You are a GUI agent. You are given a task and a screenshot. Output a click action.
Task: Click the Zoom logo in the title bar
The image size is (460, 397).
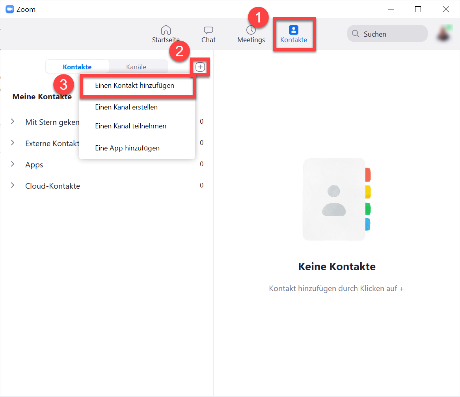click(x=9, y=9)
